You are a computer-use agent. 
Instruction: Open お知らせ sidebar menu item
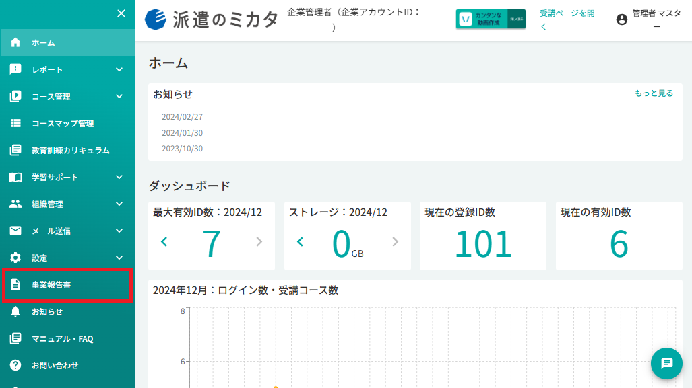[x=67, y=311]
